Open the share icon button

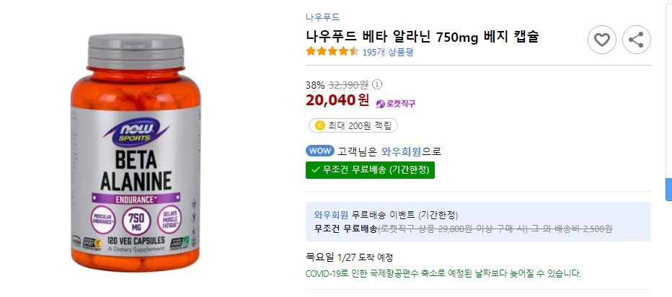click(636, 40)
